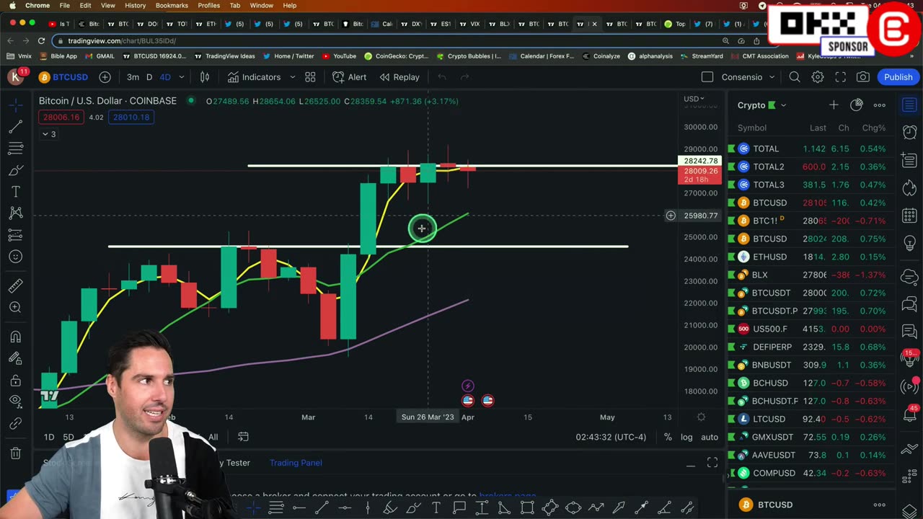Add symbol to compare with plus
Image resolution: width=923 pixels, height=519 pixels.
click(x=105, y=77)
